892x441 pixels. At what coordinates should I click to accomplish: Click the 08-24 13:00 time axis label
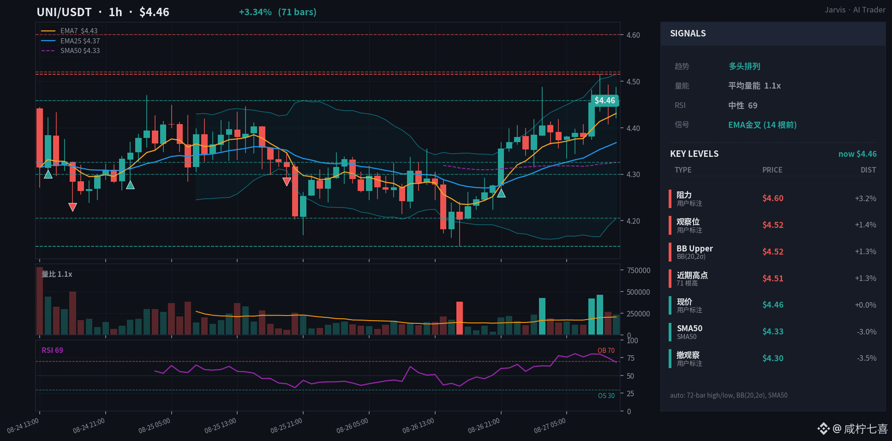tap(23, 426)
